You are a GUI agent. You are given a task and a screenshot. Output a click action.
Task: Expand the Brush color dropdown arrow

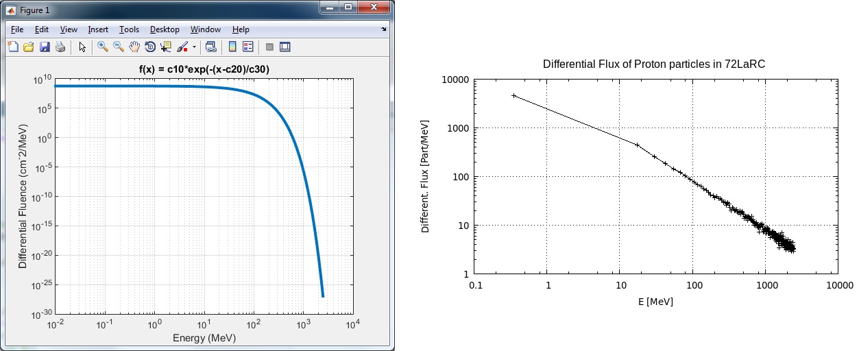click(194, 47)
